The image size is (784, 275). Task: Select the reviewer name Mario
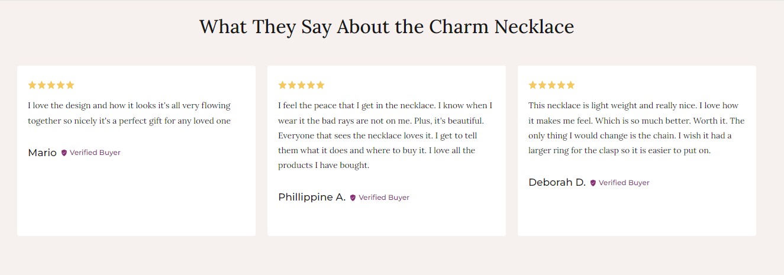(42, 153)
